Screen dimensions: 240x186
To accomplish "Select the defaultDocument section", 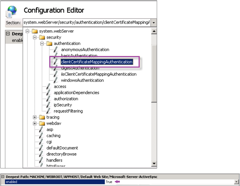I will (x=62, y=148).
